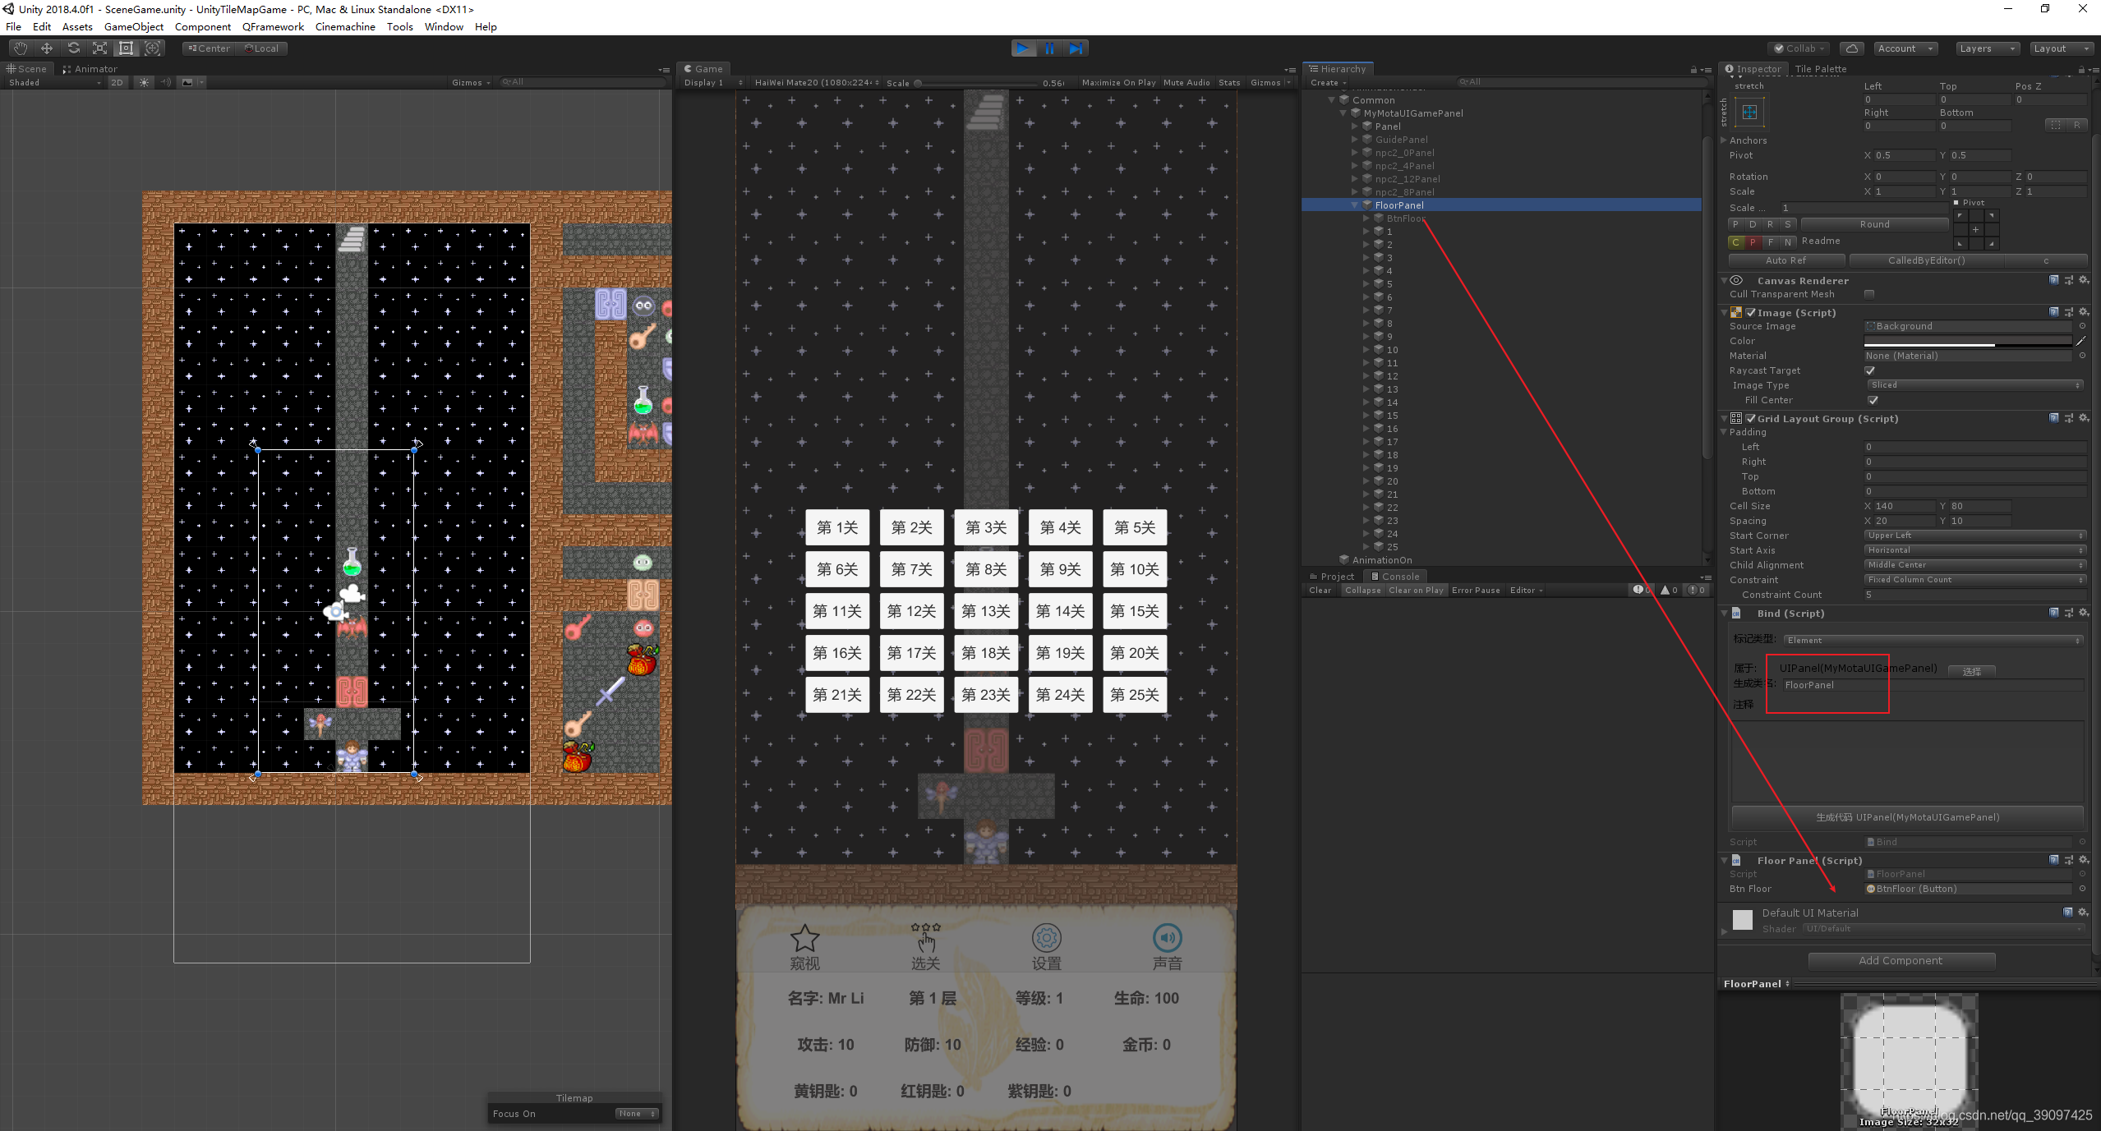The image size is (2101, 1131).
Task: Select the Move tool
Action: 47,48
